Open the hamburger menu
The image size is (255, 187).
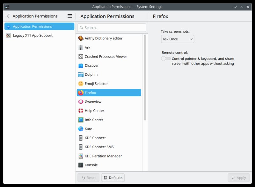click(x=69, y=16)
